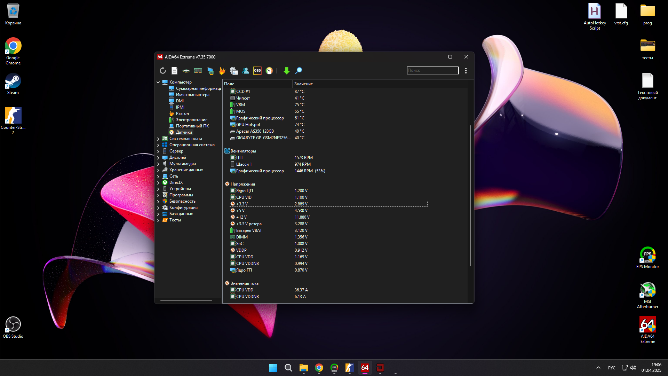
Task: Select the +12 V voltage row
Action: (328, 217)
